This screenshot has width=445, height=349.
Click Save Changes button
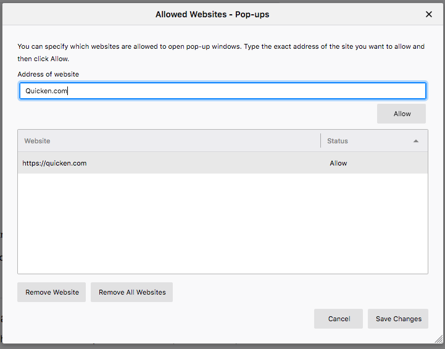click(398, 319)
